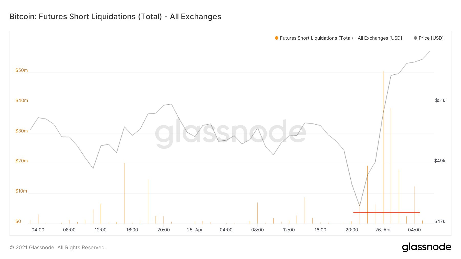Click the chart title text
461x259 pixels.
point(115,17)
